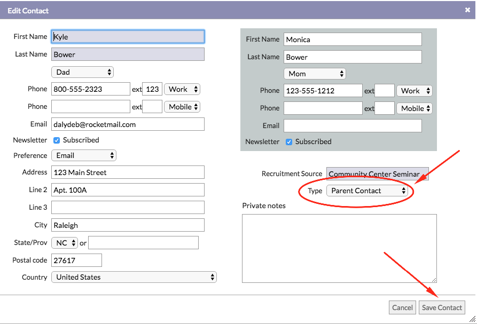The height and width of the screenshot is (324, 477).
Task: Click phone field containing 800-555-2323
Action: click(91, 89)
